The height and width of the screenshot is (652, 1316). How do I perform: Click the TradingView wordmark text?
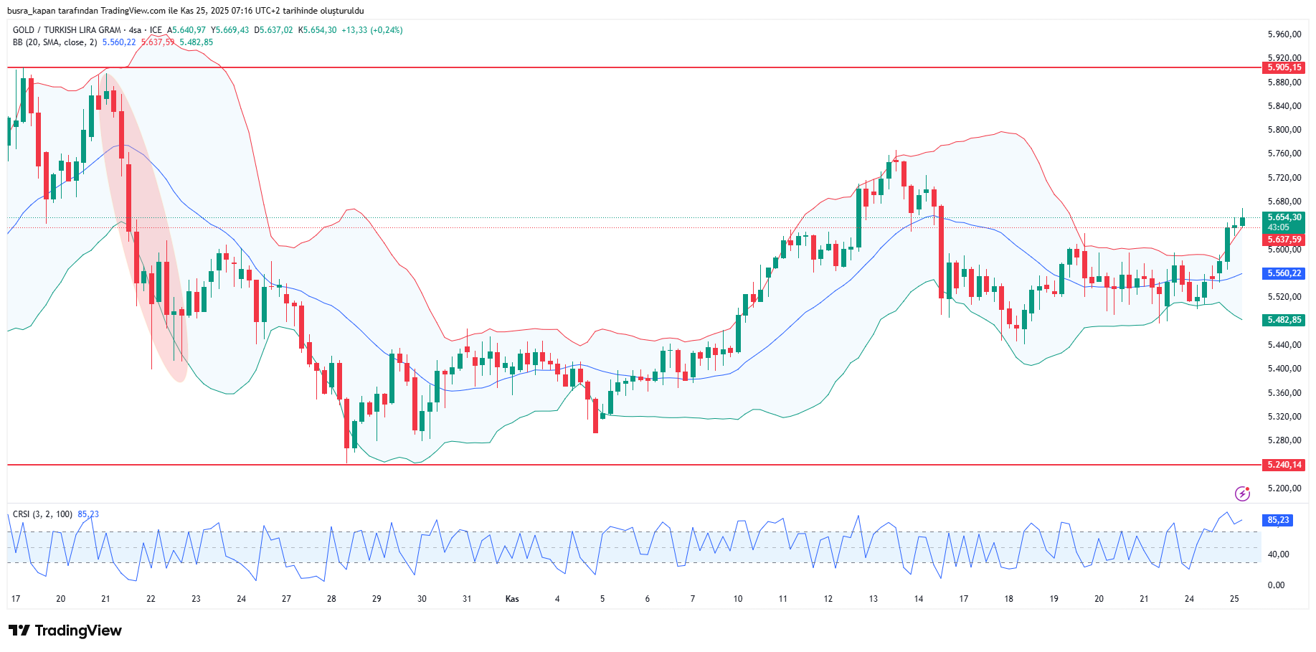[x=78, y=630]
